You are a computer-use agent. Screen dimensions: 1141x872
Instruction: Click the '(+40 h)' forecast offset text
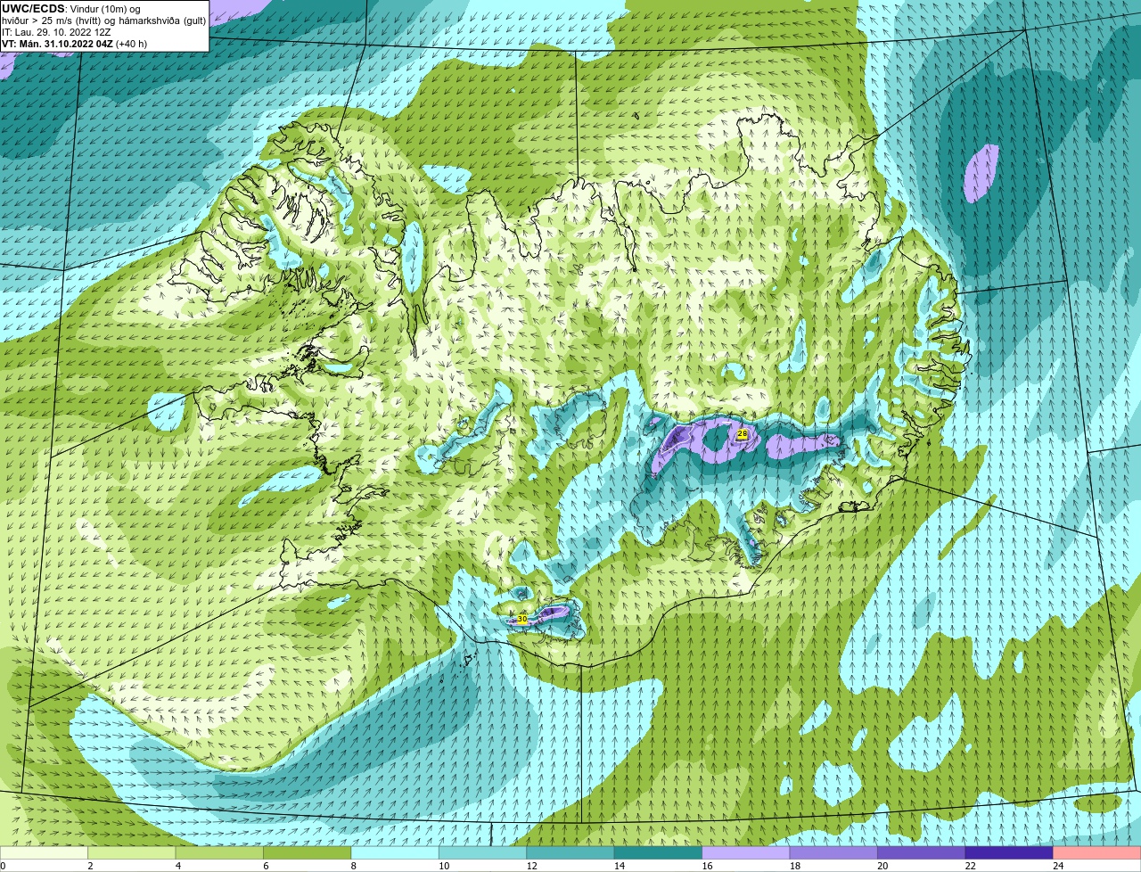point(131,44)
